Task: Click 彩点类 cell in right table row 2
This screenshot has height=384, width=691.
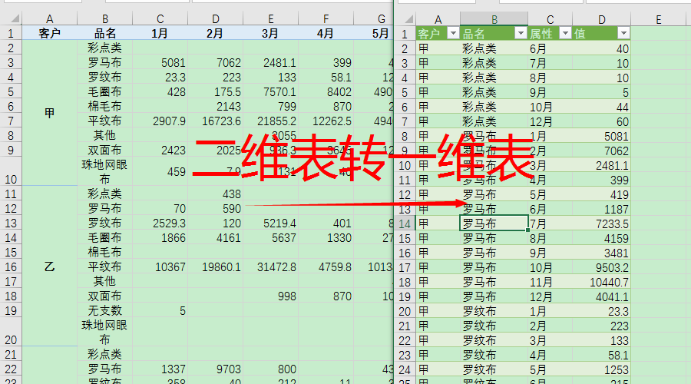Action: [494, 48]
